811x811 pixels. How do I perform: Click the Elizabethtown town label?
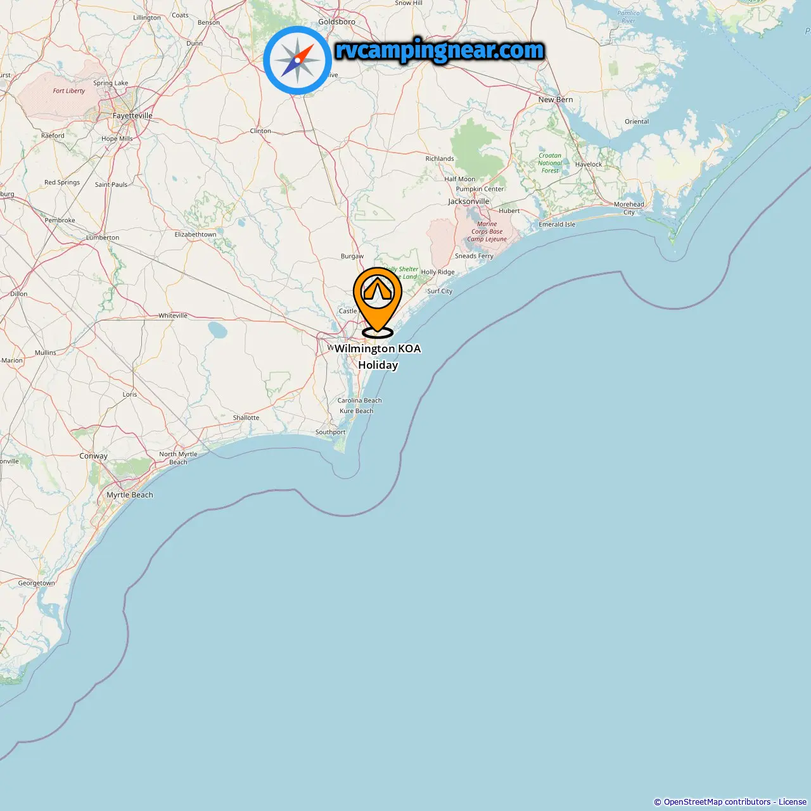[196, 234]
